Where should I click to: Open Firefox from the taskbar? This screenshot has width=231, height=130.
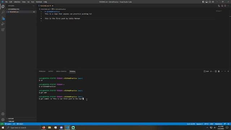[44, 127]
